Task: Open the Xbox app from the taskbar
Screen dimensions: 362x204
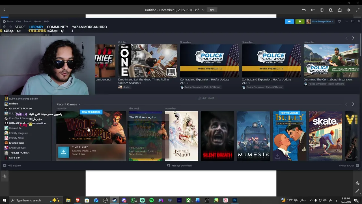Action: tap(189, 200)
